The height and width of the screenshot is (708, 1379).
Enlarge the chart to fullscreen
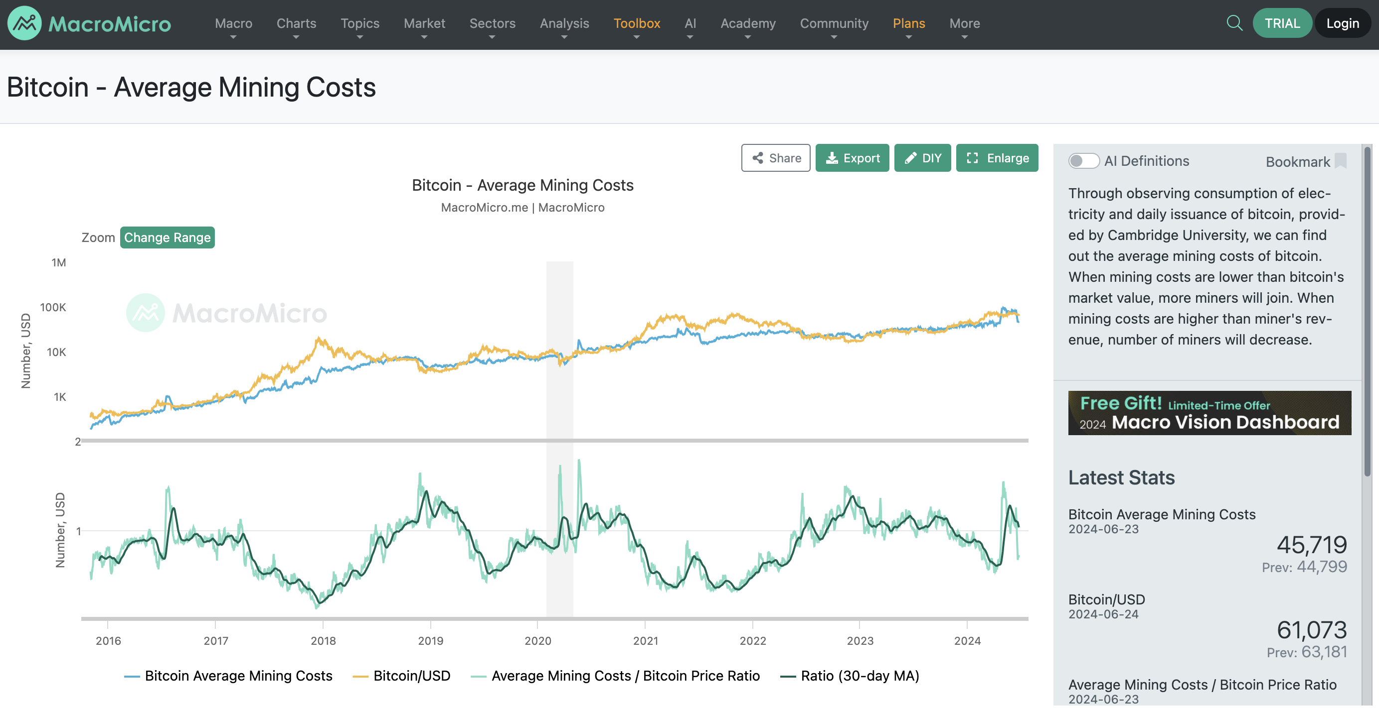(997, 158)
